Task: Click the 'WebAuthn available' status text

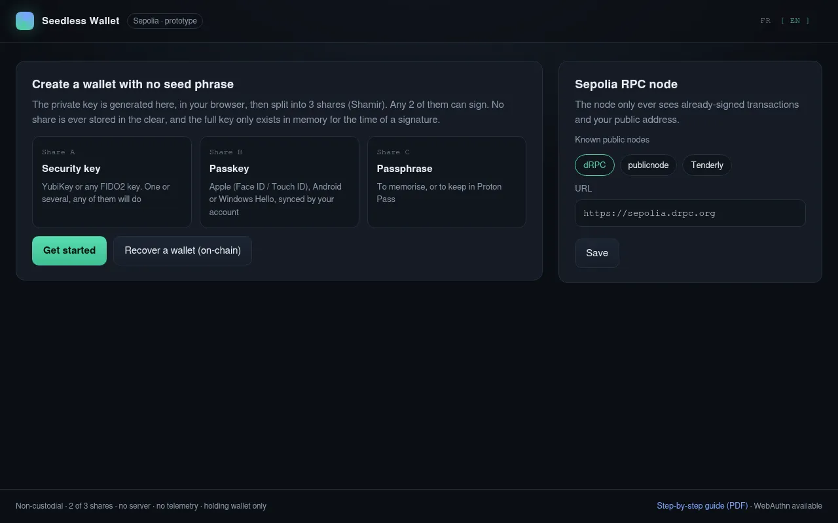Action: pos(788,506)
